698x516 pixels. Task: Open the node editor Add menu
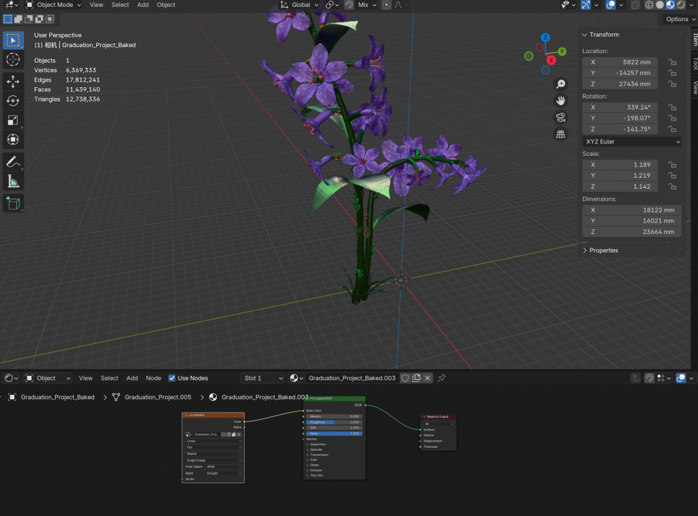click(x=132, y=378)
